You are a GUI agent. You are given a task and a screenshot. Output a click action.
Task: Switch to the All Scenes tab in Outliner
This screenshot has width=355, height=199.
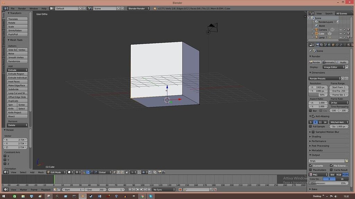coord(341,13)
